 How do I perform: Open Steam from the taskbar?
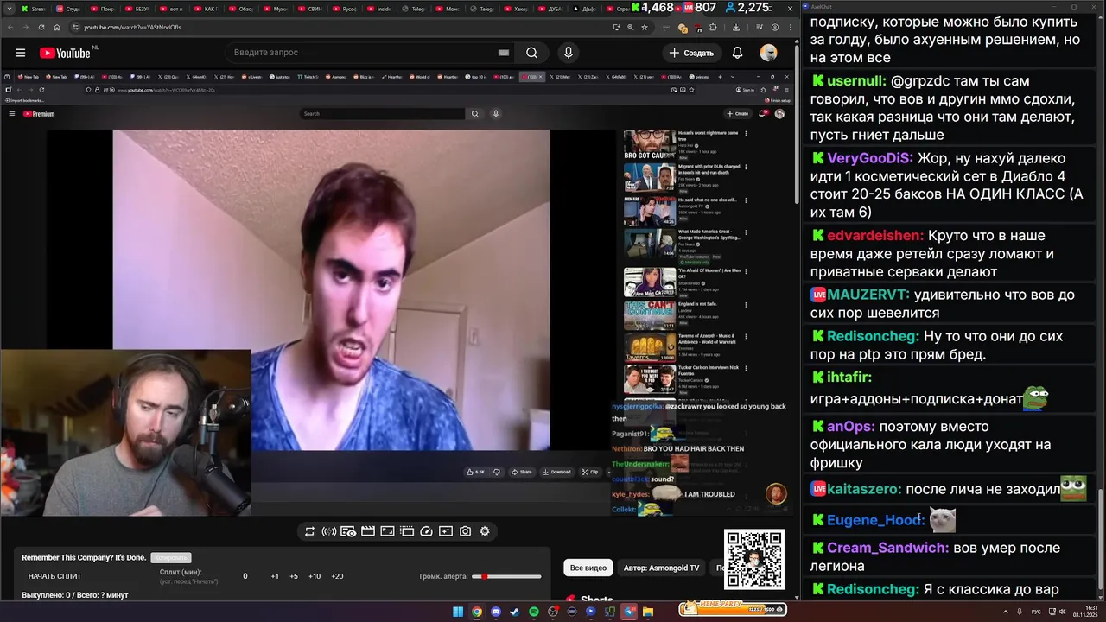coord(515,612)
